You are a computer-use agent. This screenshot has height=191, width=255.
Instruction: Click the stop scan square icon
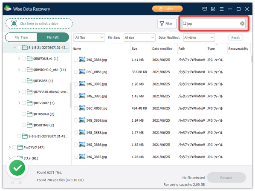[x=20, y=182]
